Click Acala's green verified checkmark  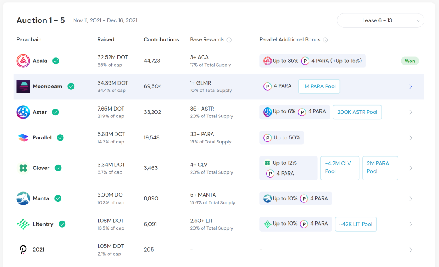click(56, 61)
